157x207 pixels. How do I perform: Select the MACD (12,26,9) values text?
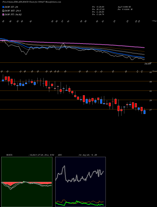coord(41,155)
